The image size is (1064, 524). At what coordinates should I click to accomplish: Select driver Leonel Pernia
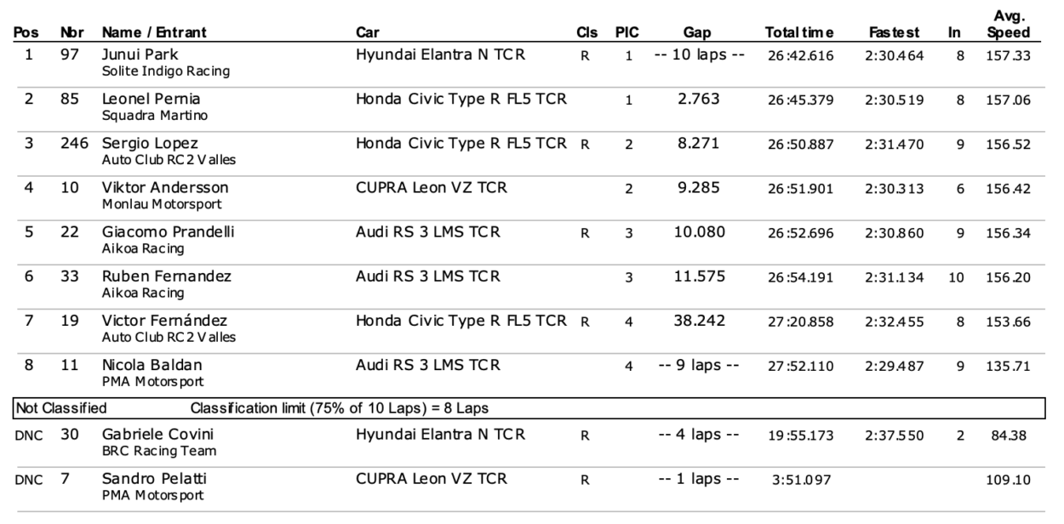click(x=142, y=99)
